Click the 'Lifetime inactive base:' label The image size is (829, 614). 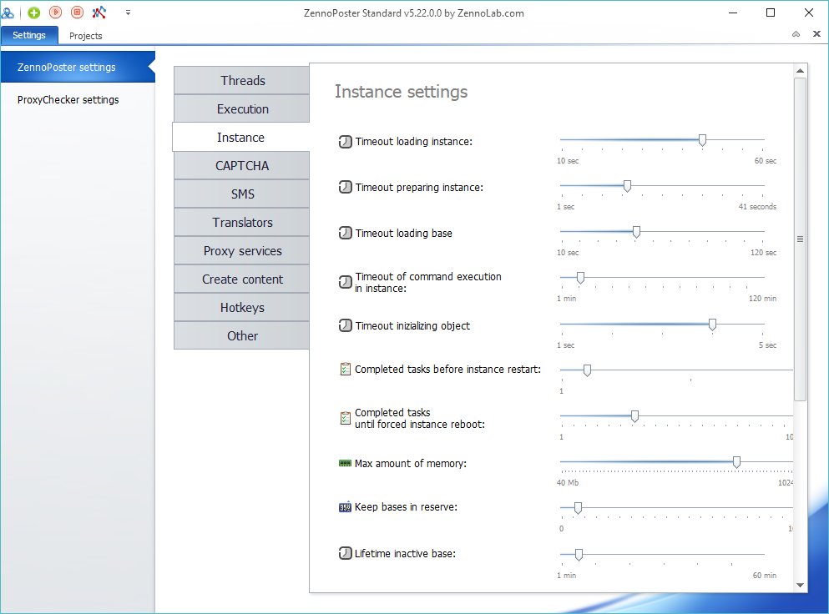[x=405, y=554]
